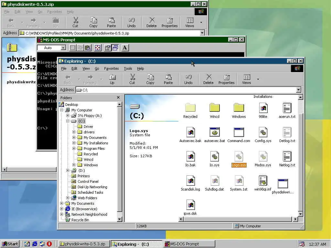Expand Web Folders in the tree
This screenshot has height=248, width=331.
(68, 198)
